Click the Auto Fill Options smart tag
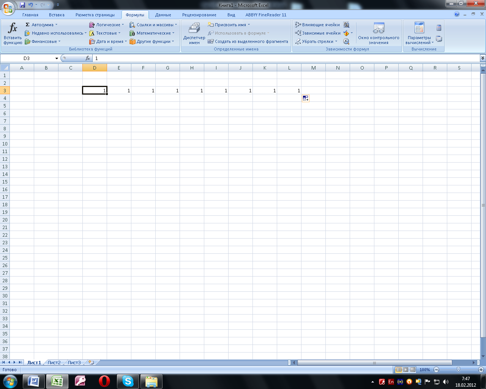Viewport: 486px width, 389px height. point(306,98)
